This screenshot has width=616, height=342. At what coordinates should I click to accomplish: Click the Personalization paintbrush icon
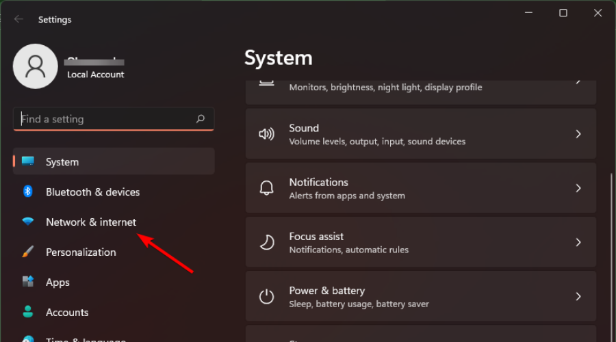[28, 252]
